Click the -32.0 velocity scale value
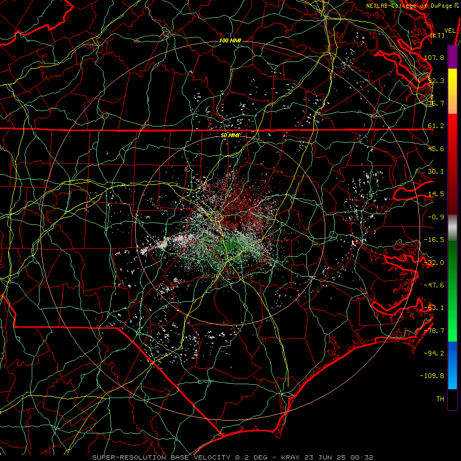The width and height of the screenshot is (461, 461). [x=434, y=263]
